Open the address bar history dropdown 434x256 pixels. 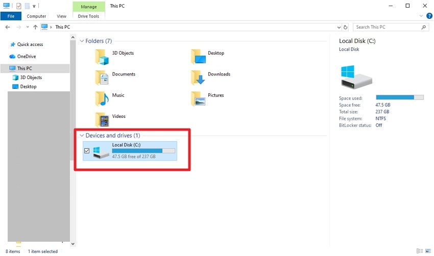point(339,27)
